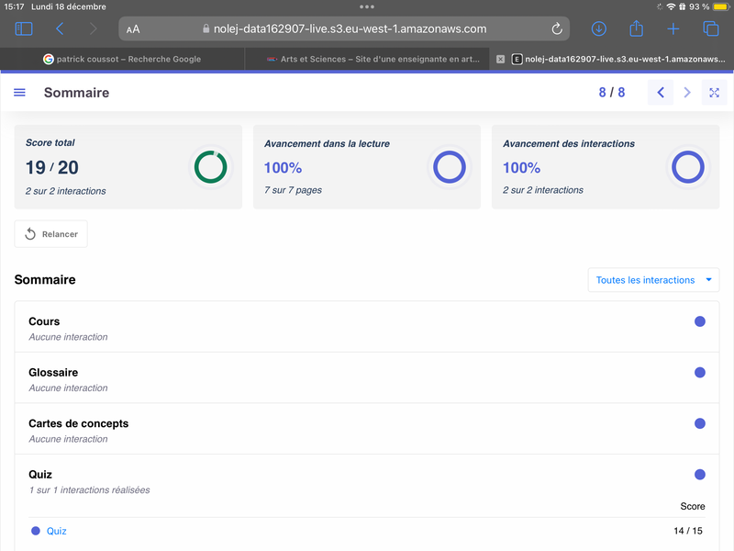
Task: Open a new tab with plus icon
Action: pos(673,29)
